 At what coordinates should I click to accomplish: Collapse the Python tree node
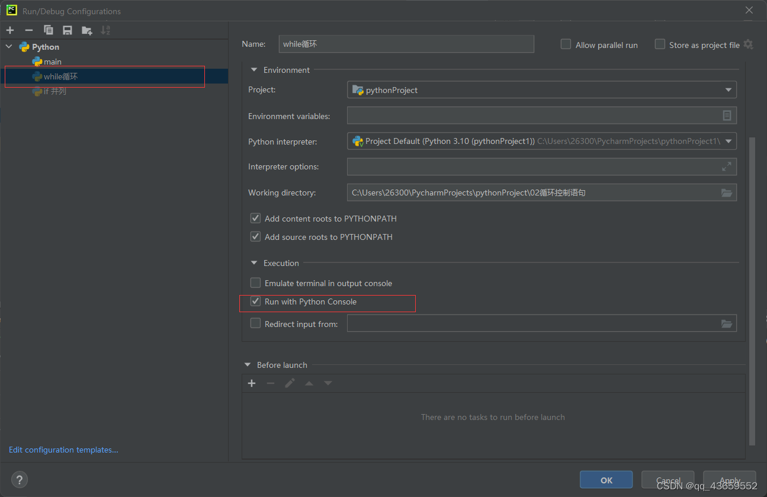click(x=9, y=47)
